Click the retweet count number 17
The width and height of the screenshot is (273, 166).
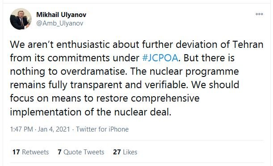click(x=16, y=152)
